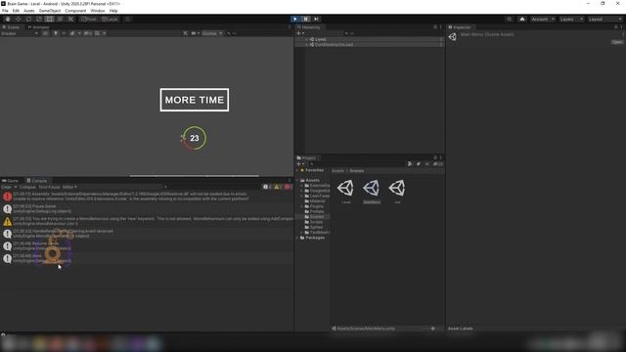Toggle Error Pause in console

[x=50, y=187]
